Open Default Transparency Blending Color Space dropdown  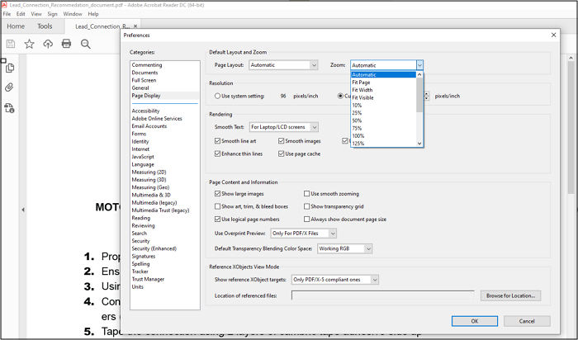click(344, 248)
